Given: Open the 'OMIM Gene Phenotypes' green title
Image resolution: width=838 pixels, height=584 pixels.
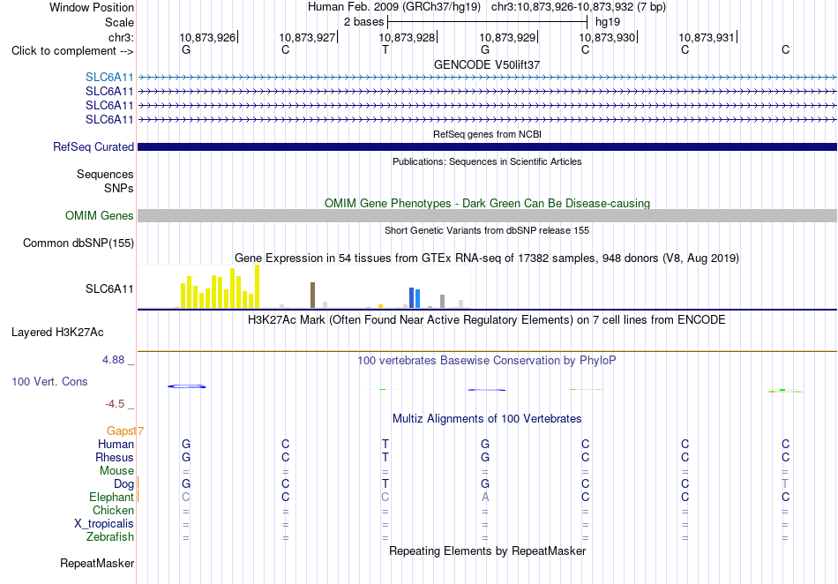Looking at the screenshot, I should (x=487, y=203).
